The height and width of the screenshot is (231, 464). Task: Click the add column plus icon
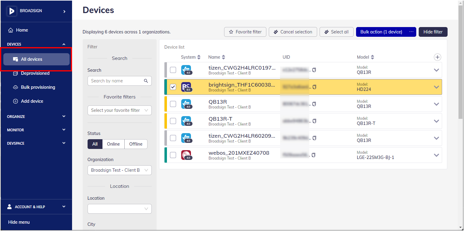[437, 57]
